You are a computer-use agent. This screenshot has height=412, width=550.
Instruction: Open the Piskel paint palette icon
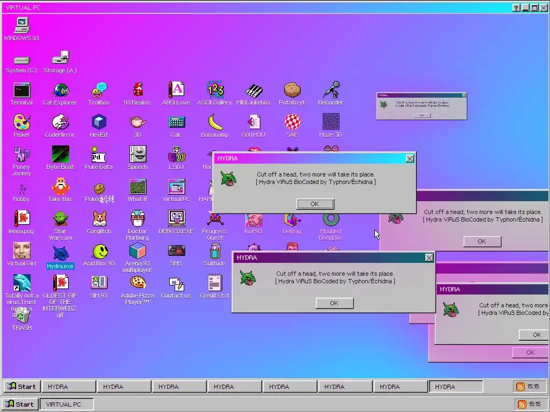pyautogui.click(x=21, y=122)
